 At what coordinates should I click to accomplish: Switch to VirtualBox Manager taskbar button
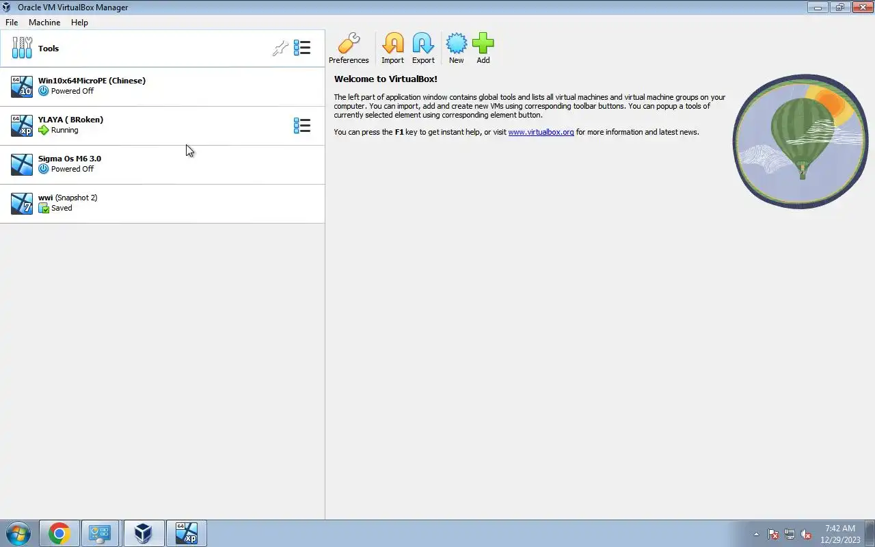point(143,533)
